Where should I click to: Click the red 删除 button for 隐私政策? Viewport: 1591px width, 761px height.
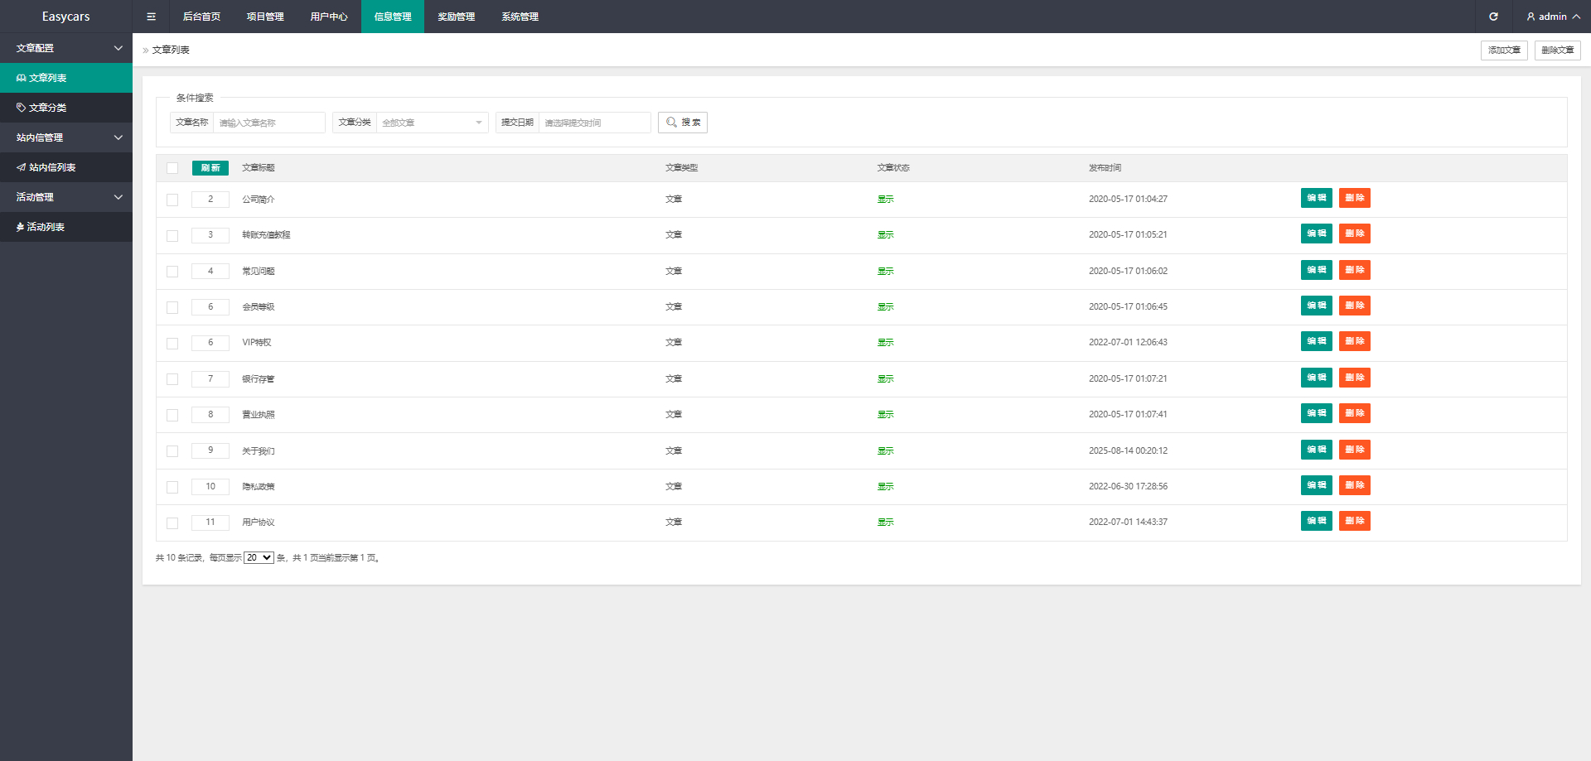[1354, 485]
